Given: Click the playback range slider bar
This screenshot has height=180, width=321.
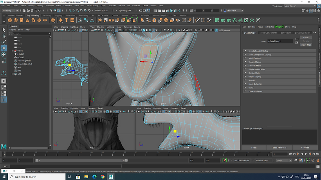Looking at the screenshot, I should [81, 160].
